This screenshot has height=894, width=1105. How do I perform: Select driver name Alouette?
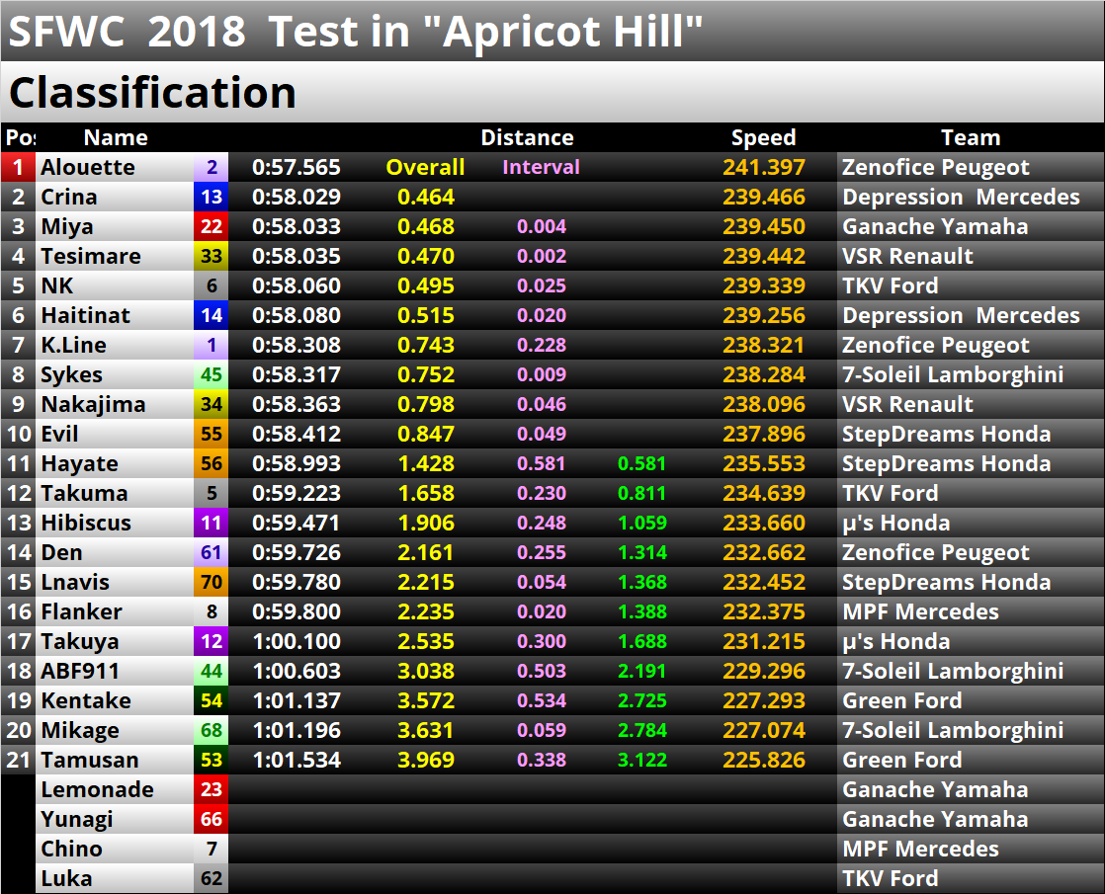click(87, 167)
